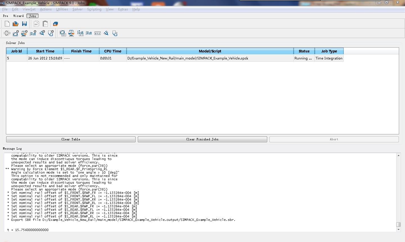Click the building block icon in toolbar
Image resolution: width=405 pixels, height=242 pixels.
[x=55, y=24]
